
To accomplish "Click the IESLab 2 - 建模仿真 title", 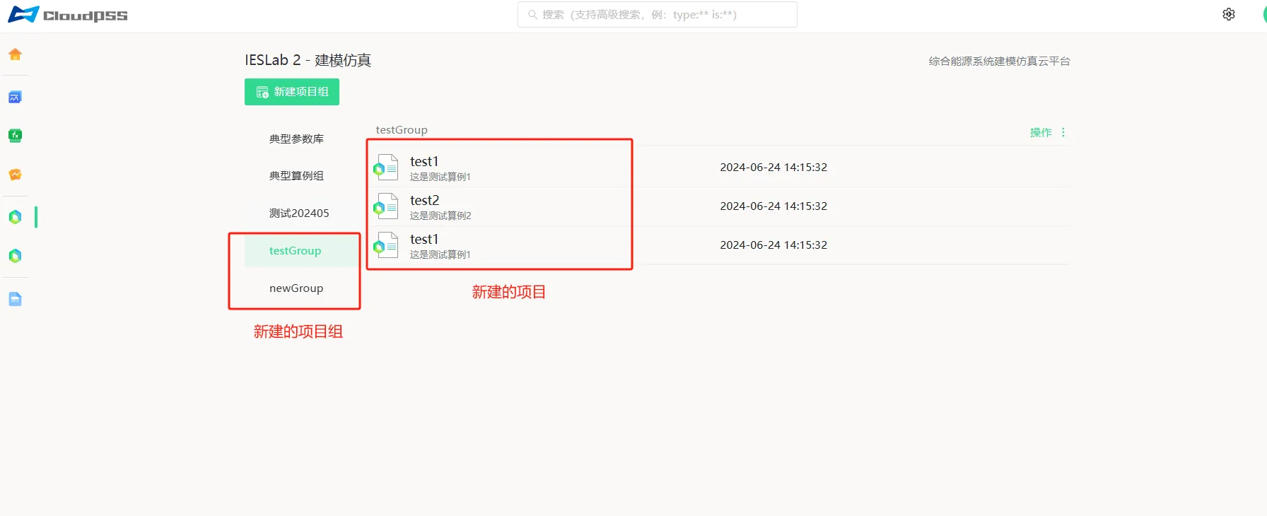I will point(308,60).
